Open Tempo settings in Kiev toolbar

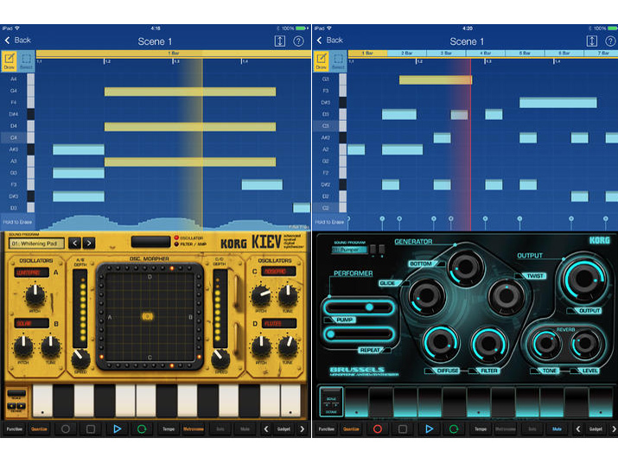(x=169, y=429)
